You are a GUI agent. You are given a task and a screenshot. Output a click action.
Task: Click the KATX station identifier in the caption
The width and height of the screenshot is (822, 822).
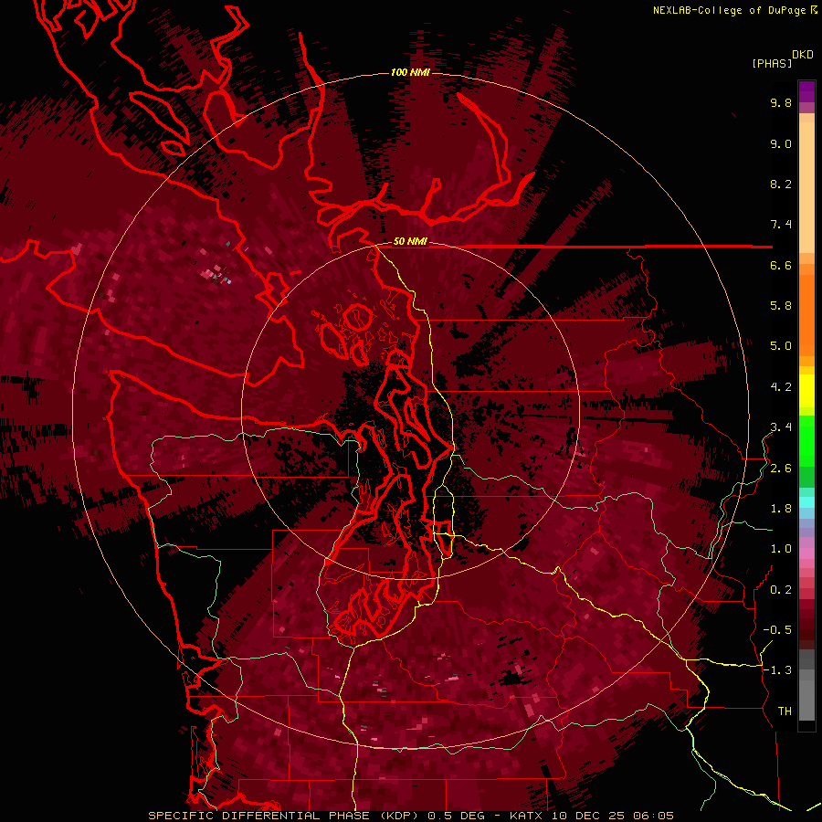pyautogui.click(x=527, y=816)
